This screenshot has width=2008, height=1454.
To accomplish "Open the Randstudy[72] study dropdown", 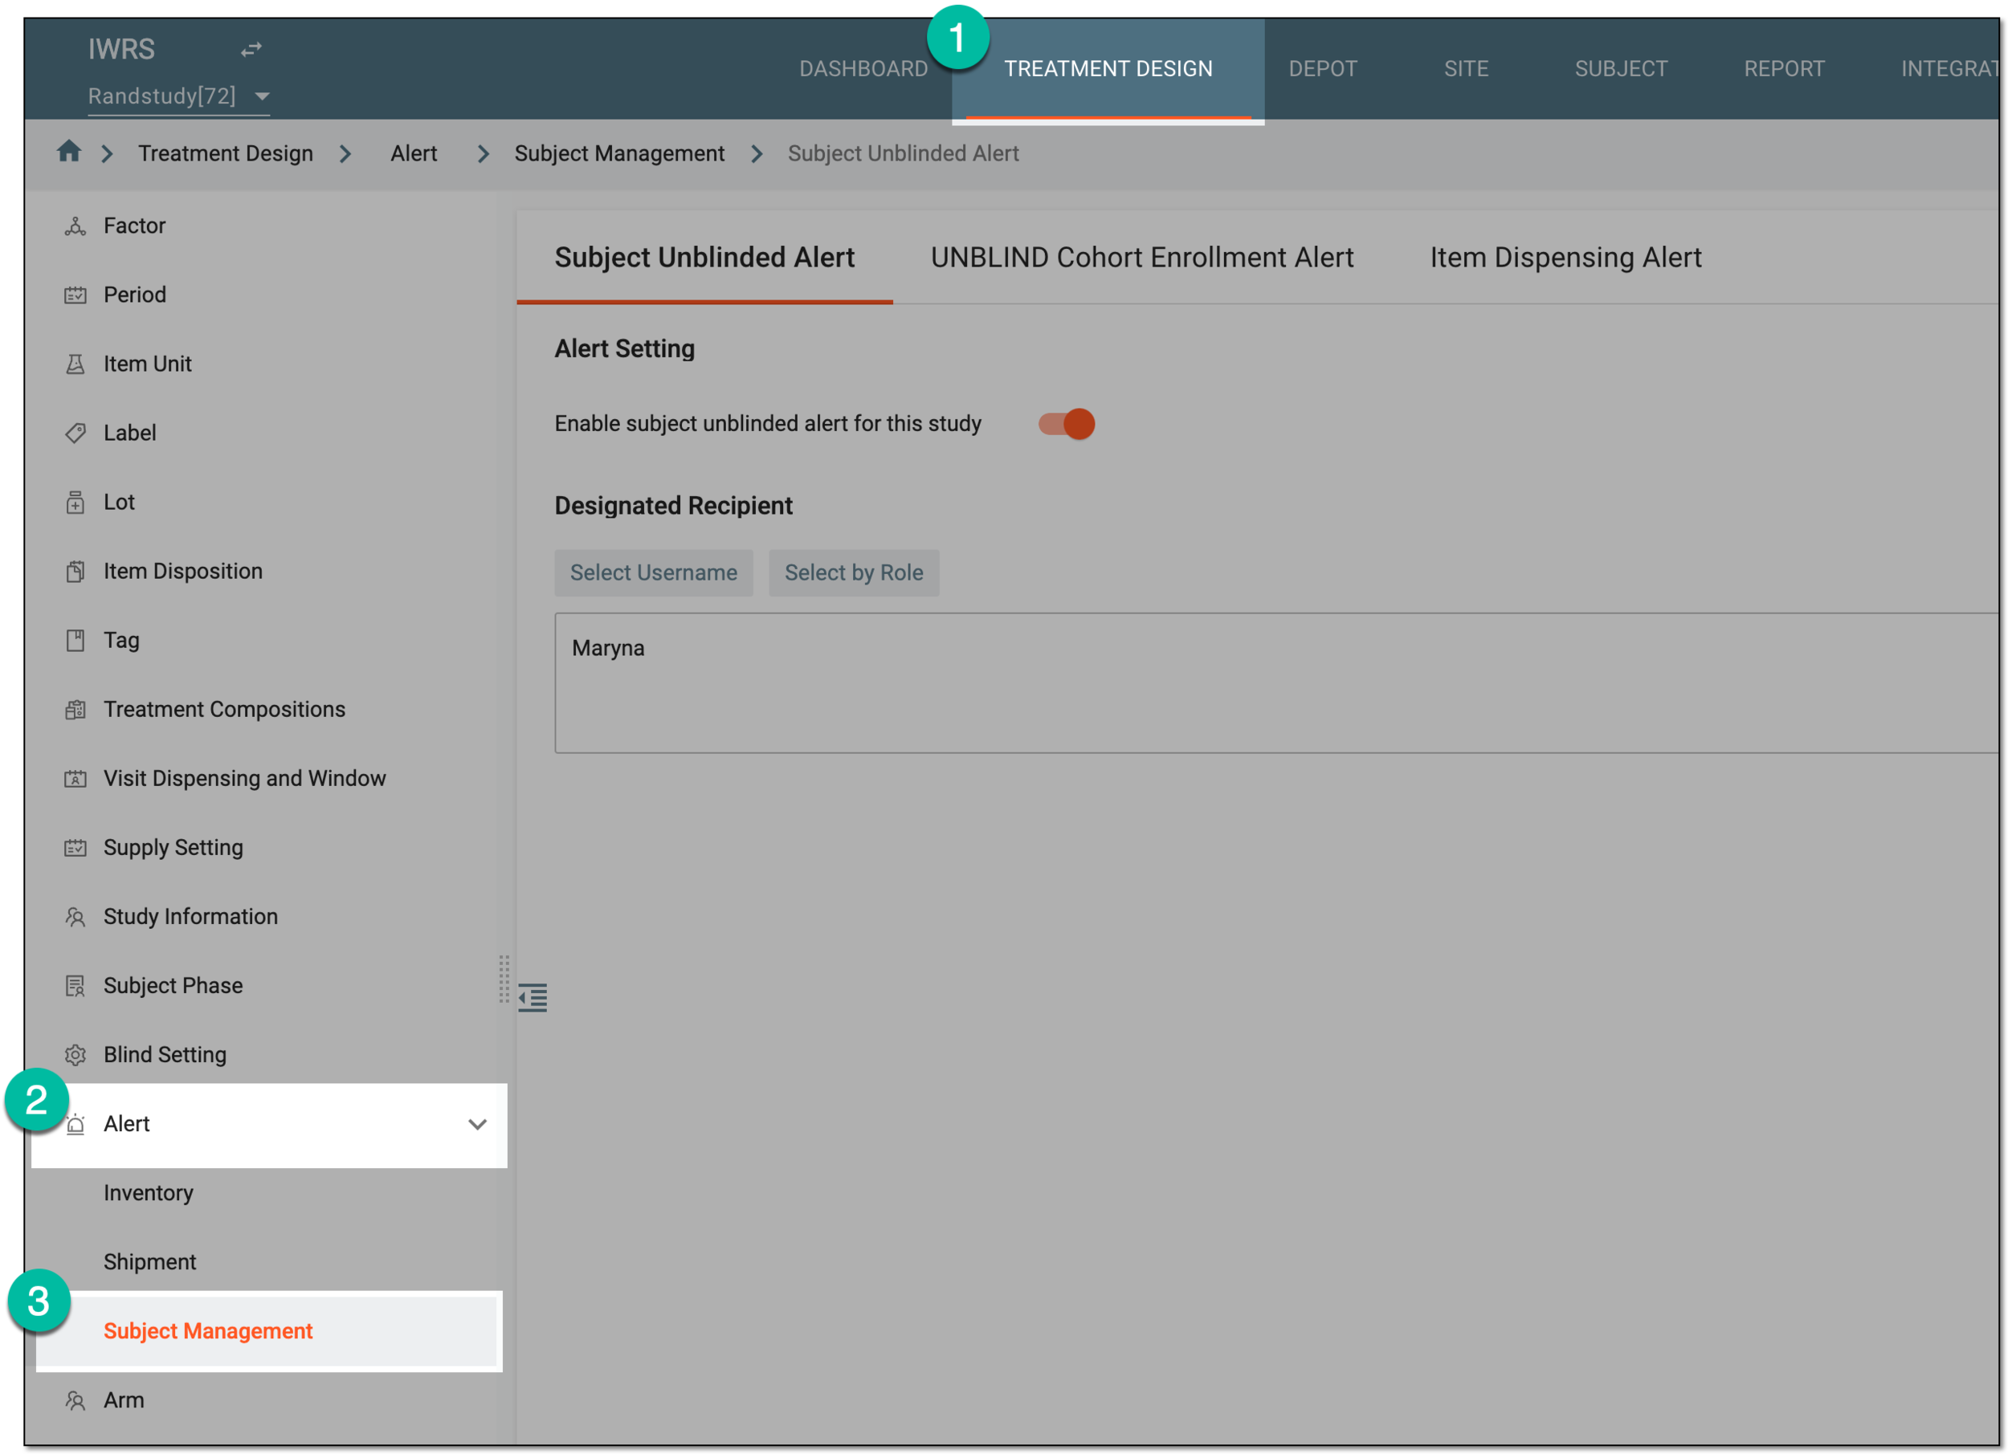I will [179, 96].
